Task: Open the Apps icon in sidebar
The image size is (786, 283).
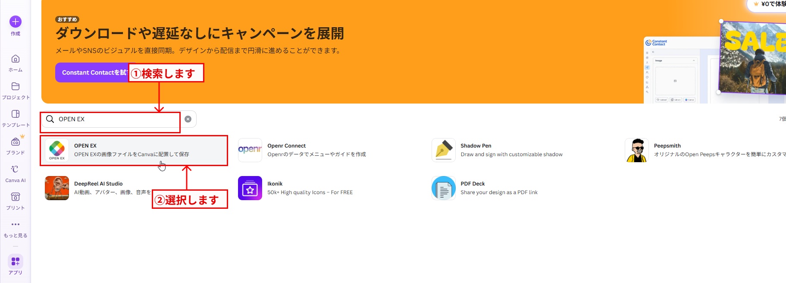Action: [16, 261]
